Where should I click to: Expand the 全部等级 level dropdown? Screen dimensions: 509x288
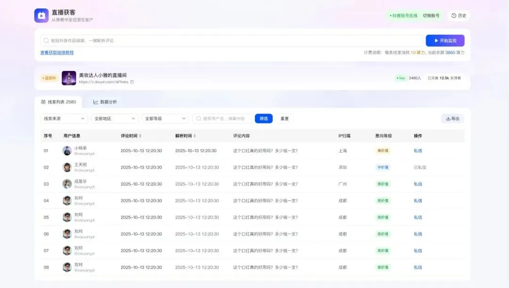[165, 118]
